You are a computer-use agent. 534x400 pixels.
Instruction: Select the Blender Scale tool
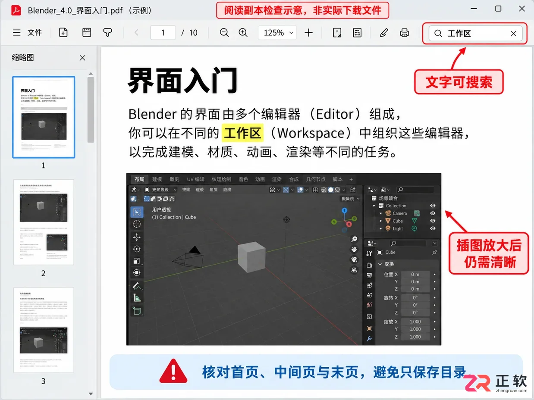tap(137, 261)
